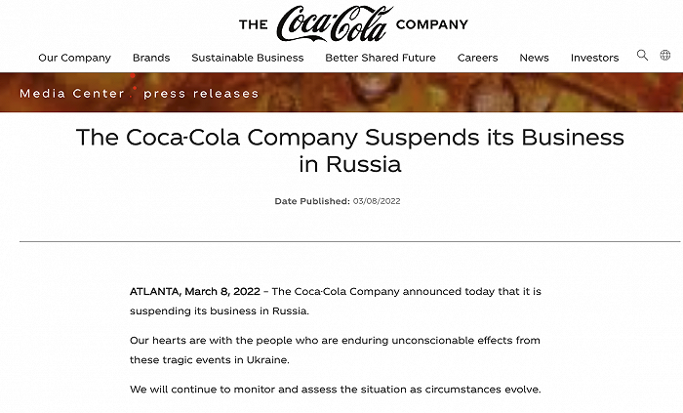The image size is (683, 413).
Task: Open the Our Company menu
Action: click(74, 58)
